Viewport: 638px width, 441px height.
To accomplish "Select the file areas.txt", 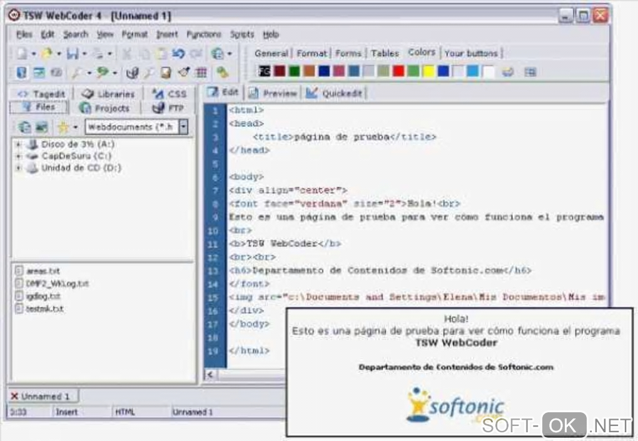I will (38, 270).
